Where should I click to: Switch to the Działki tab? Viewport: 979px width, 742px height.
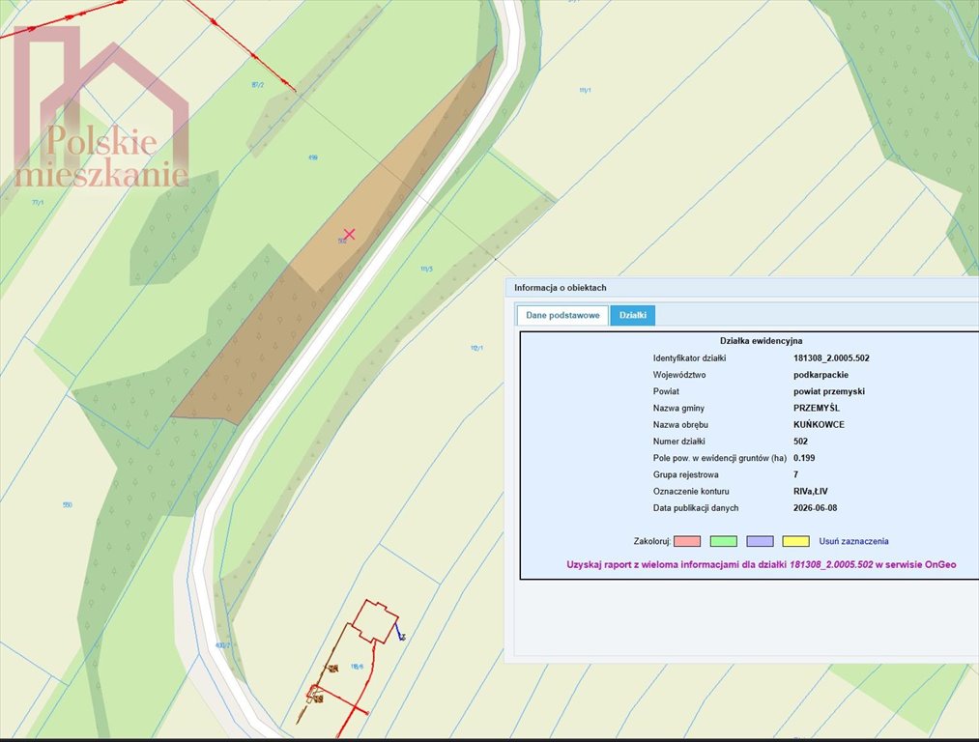[632, 315]
